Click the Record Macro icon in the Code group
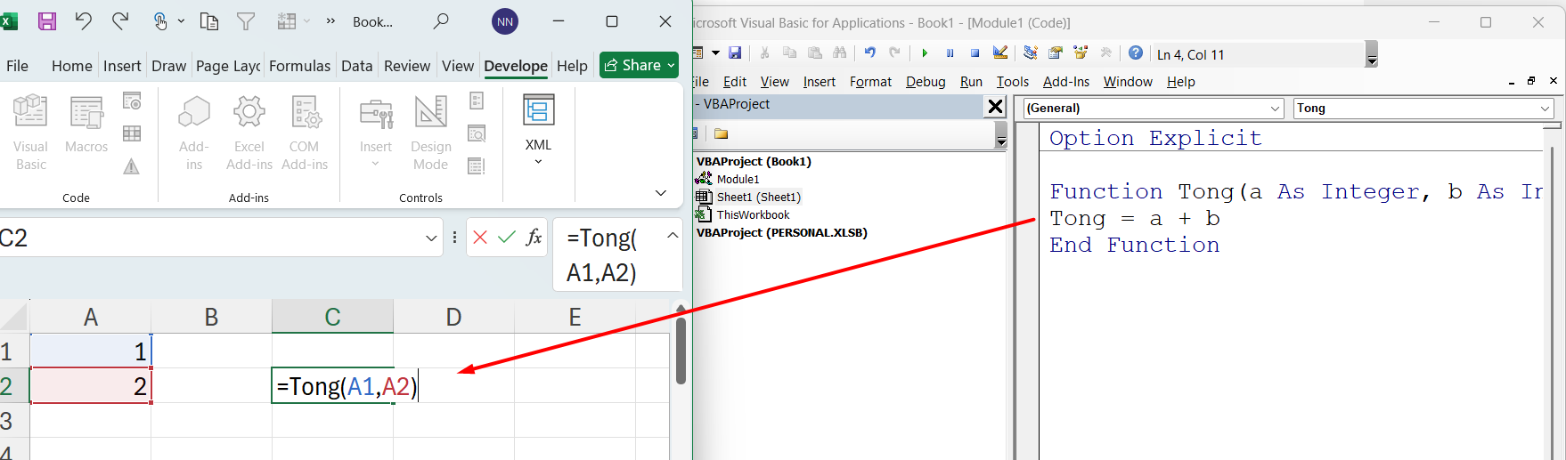 132,101
